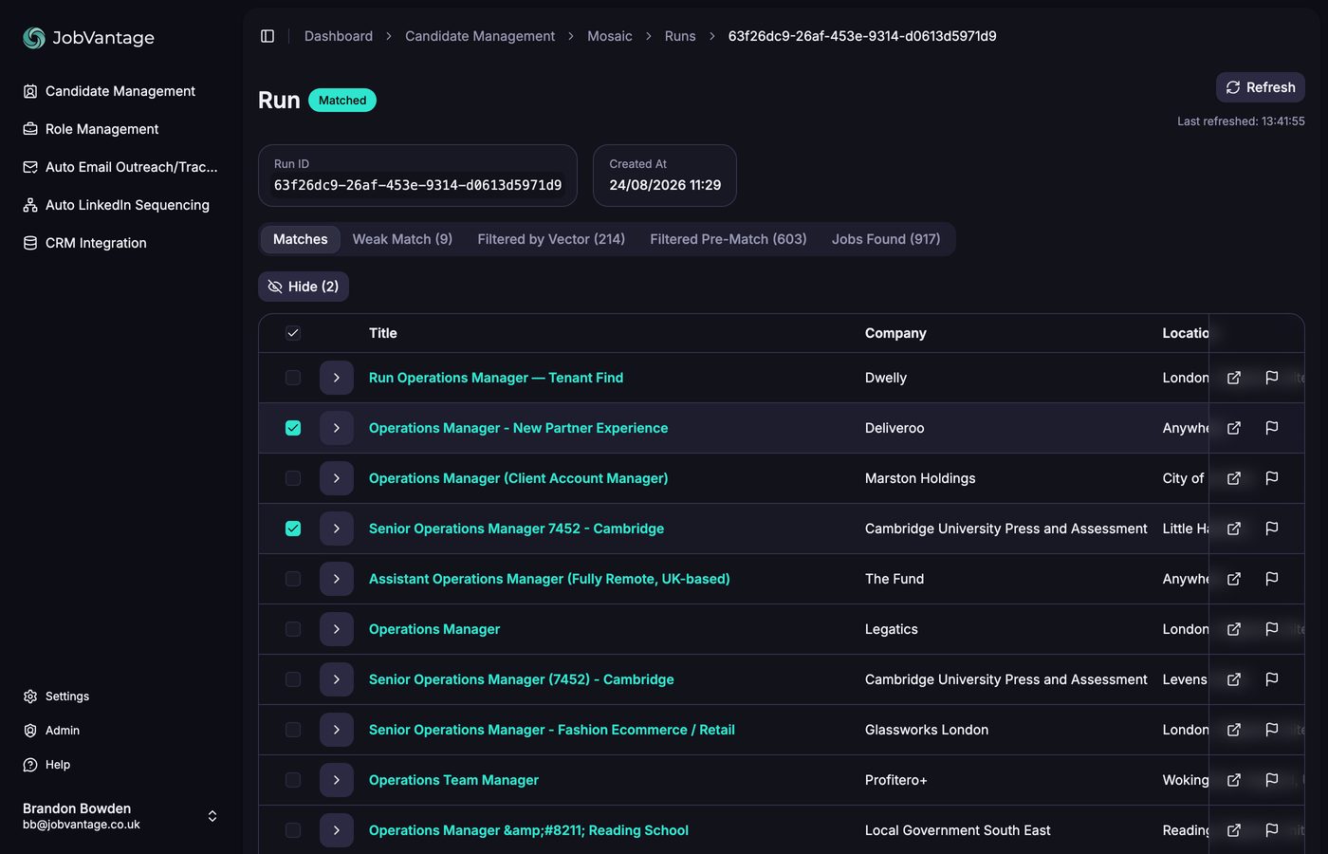Expand the Marston Holdings row details

(x=337, y=478)
